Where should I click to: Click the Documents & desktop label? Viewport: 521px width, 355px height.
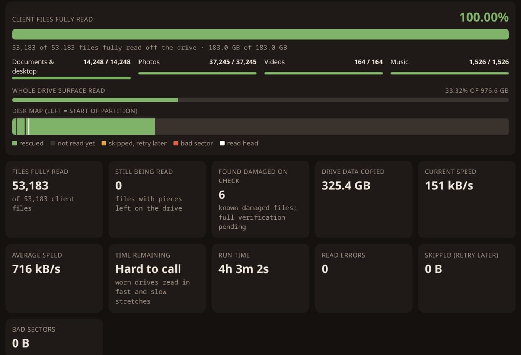(33, 66)
